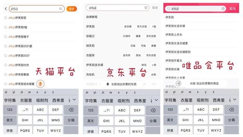The width and height of the screenshot is (243, 137).
Task: Tap the WXYZ key on the JD keyboard
Action: point(137,131)
